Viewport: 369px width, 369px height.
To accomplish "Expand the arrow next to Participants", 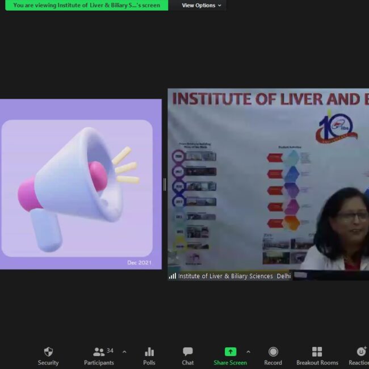I will click(124, 352).
